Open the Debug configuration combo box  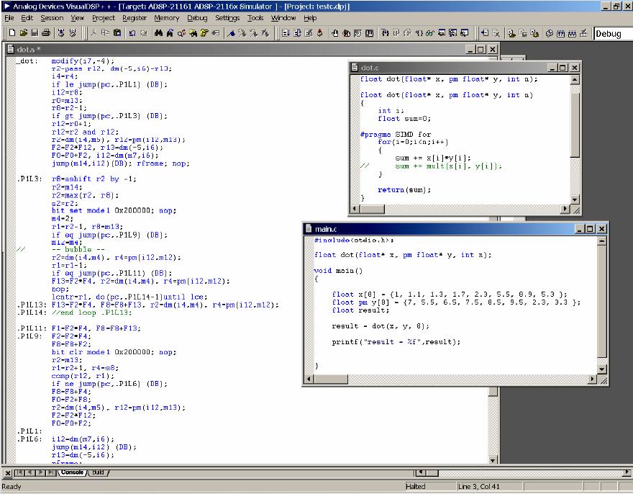coord(613,34)
